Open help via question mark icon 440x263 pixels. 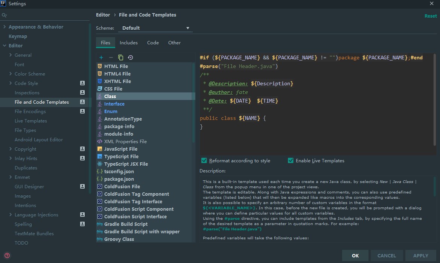tap(7, 255)
